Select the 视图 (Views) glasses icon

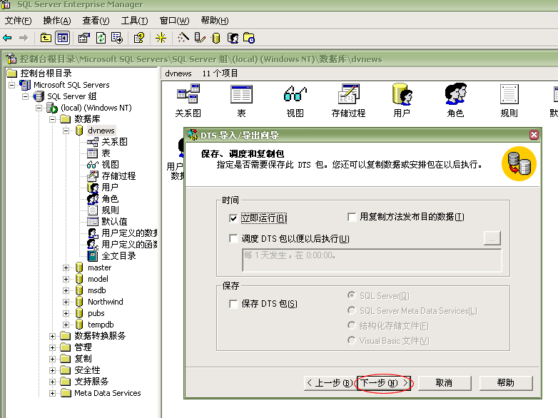coord(295,95)
